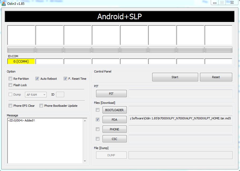The height and width of the screenshot is (171, 240).
Task: Select the yellow 0:[COM4] port box
Action: click(x=21, y=62)
